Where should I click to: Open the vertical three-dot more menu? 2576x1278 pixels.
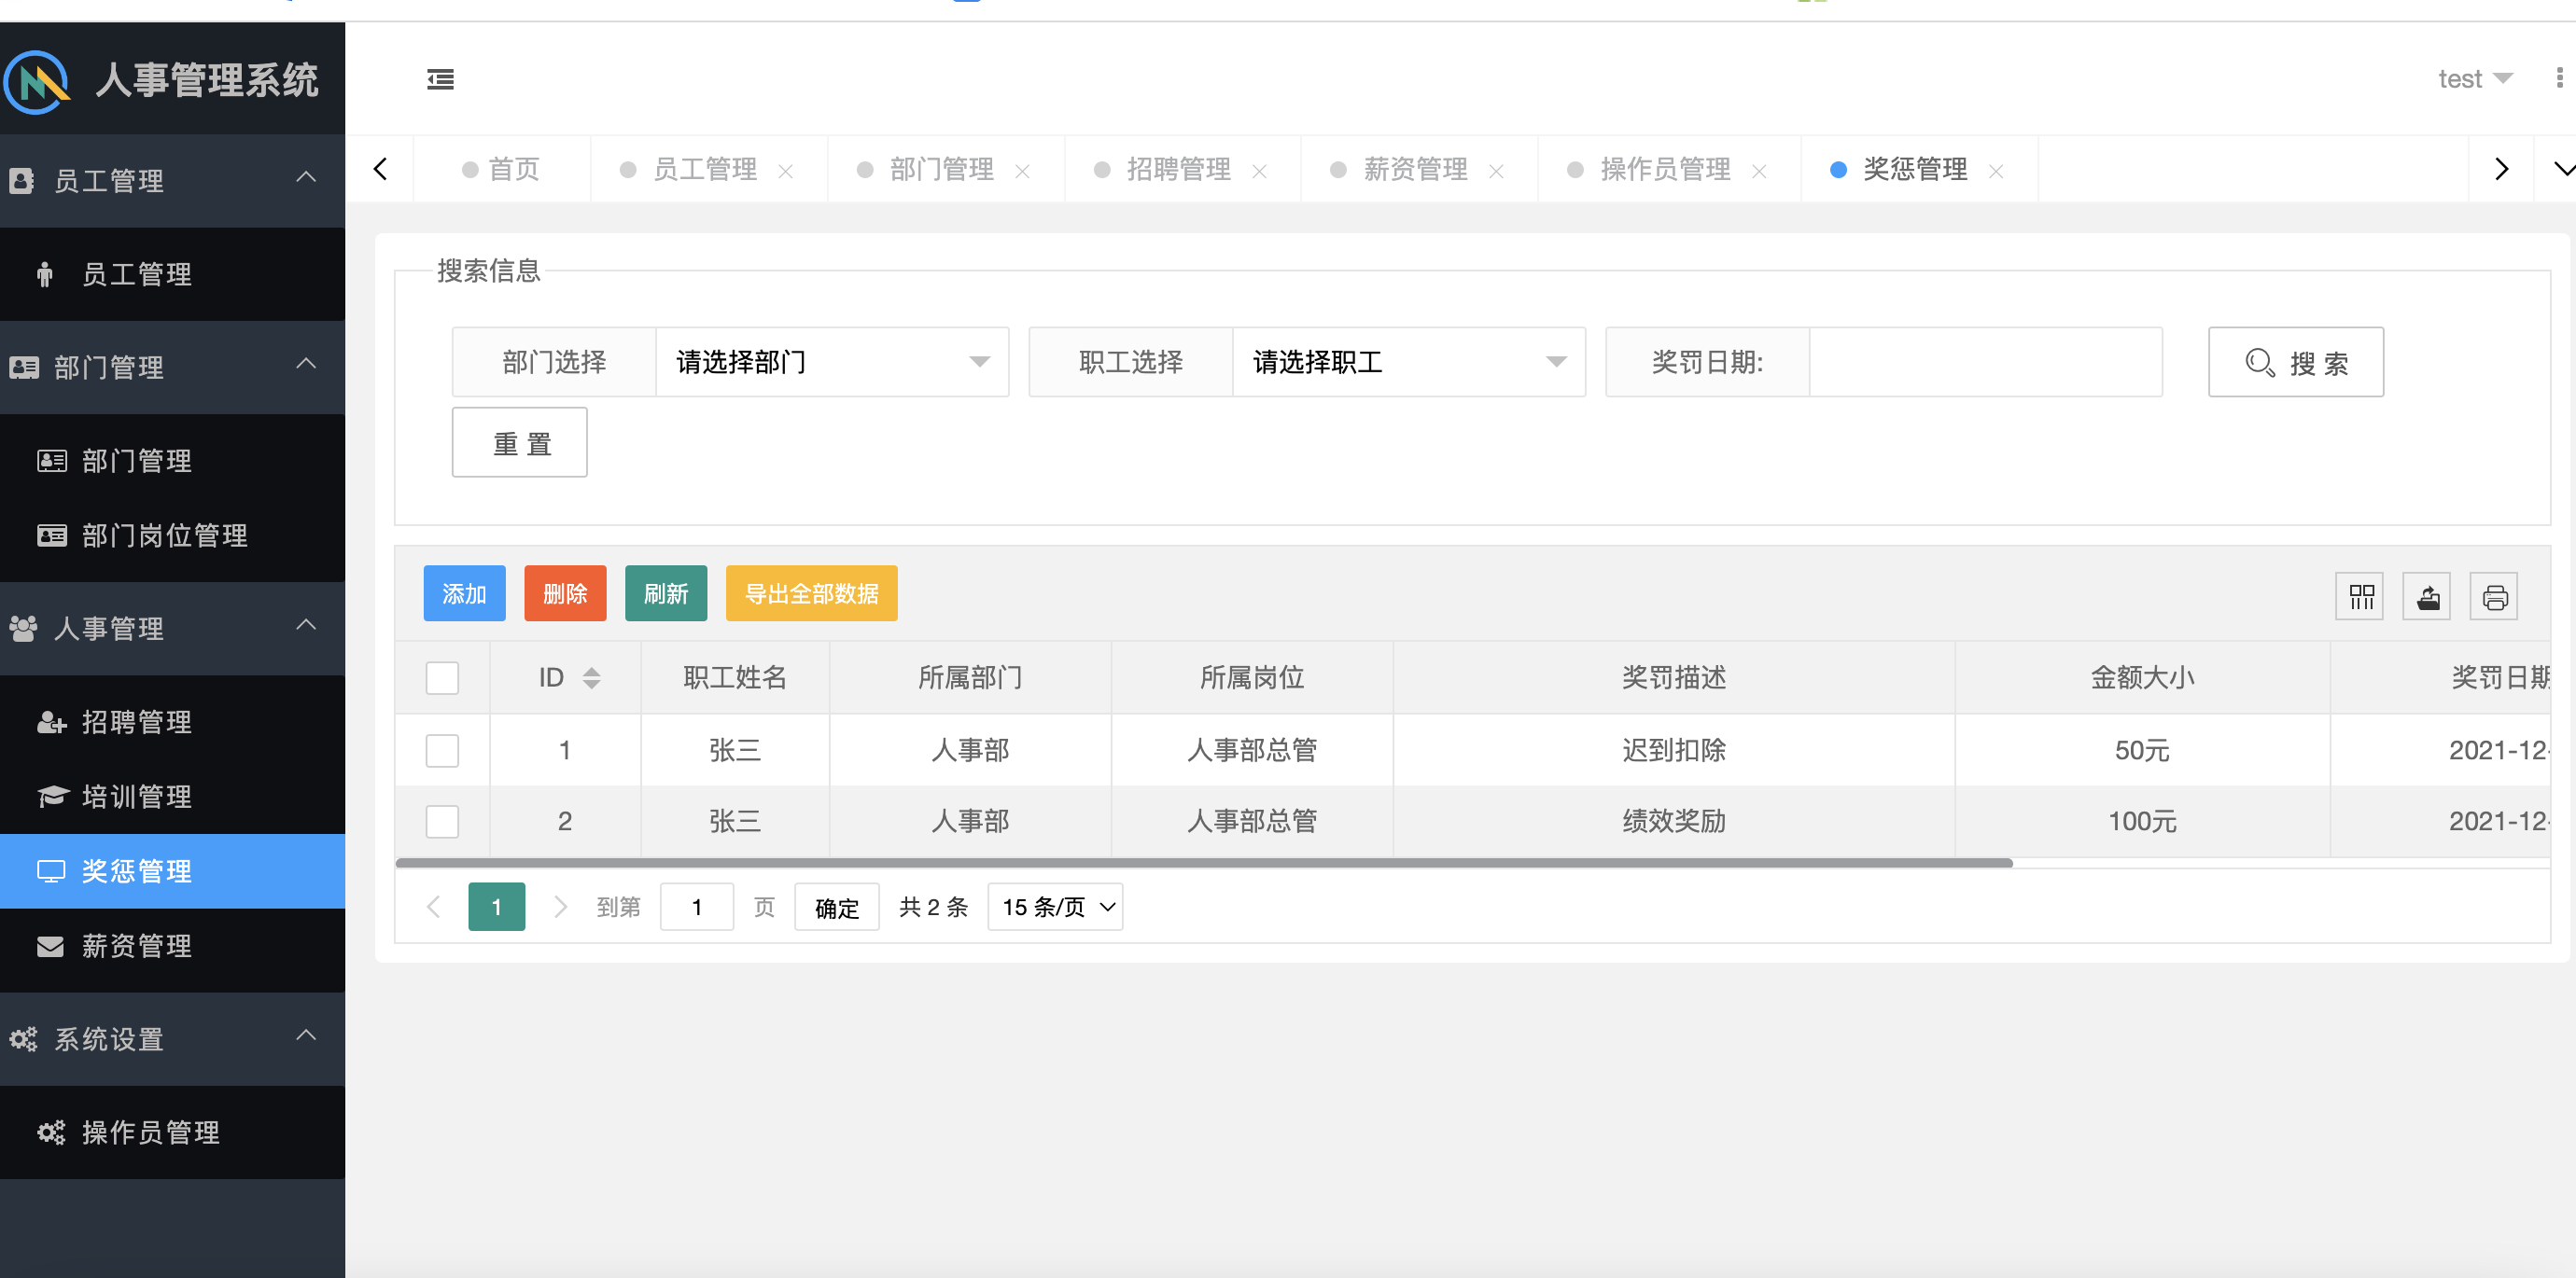(x=2559, y=78)
